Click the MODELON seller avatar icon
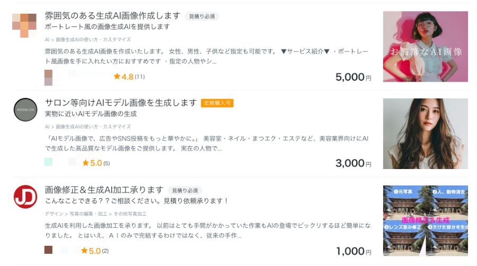Image resolution: width=477 pixels, height=266 pixels. (25, 110)
